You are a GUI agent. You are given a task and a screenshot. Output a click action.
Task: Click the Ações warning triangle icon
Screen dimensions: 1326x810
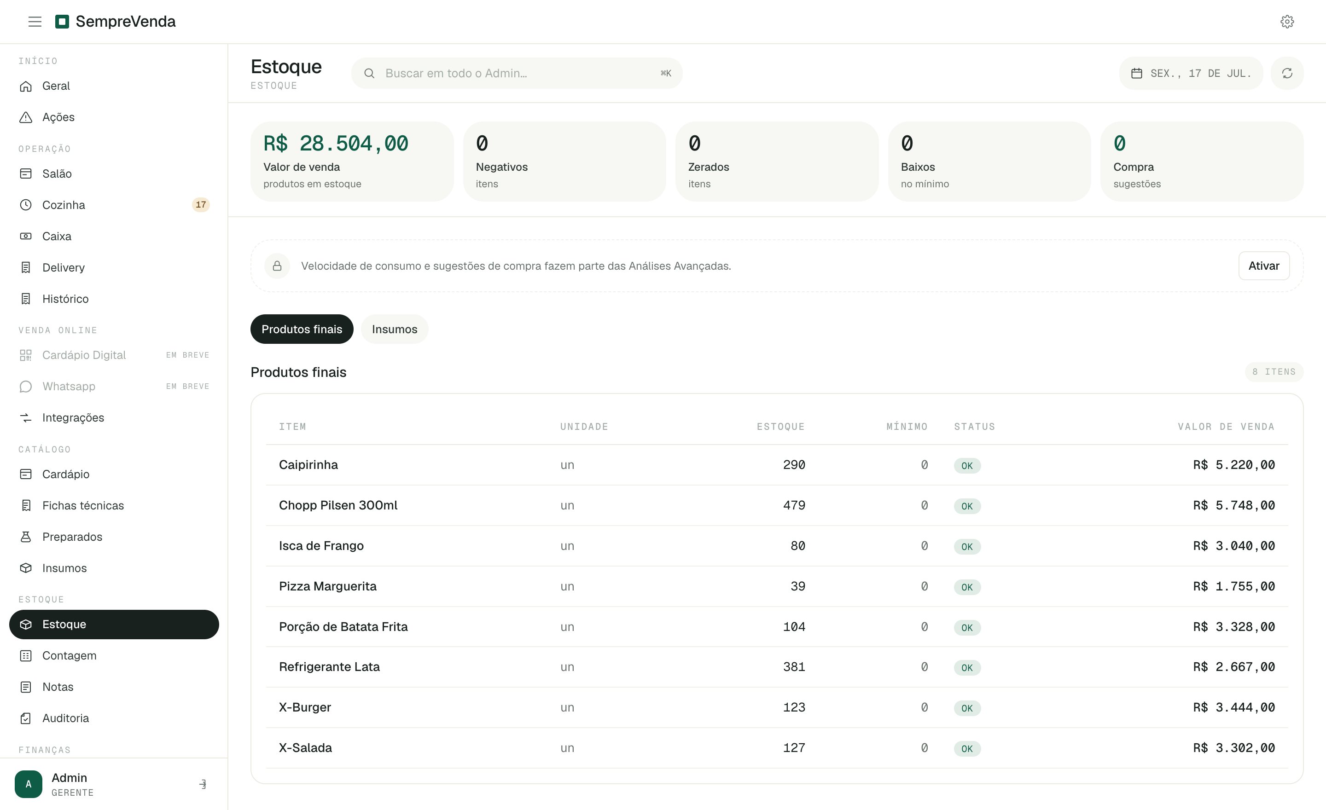coord(26,117)
